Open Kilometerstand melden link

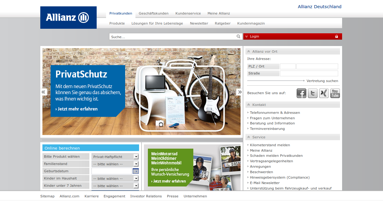coord(270,145)
